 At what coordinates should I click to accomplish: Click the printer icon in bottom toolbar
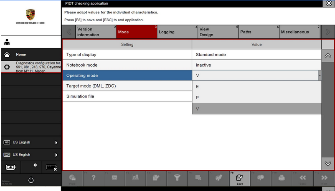(282, 178)
